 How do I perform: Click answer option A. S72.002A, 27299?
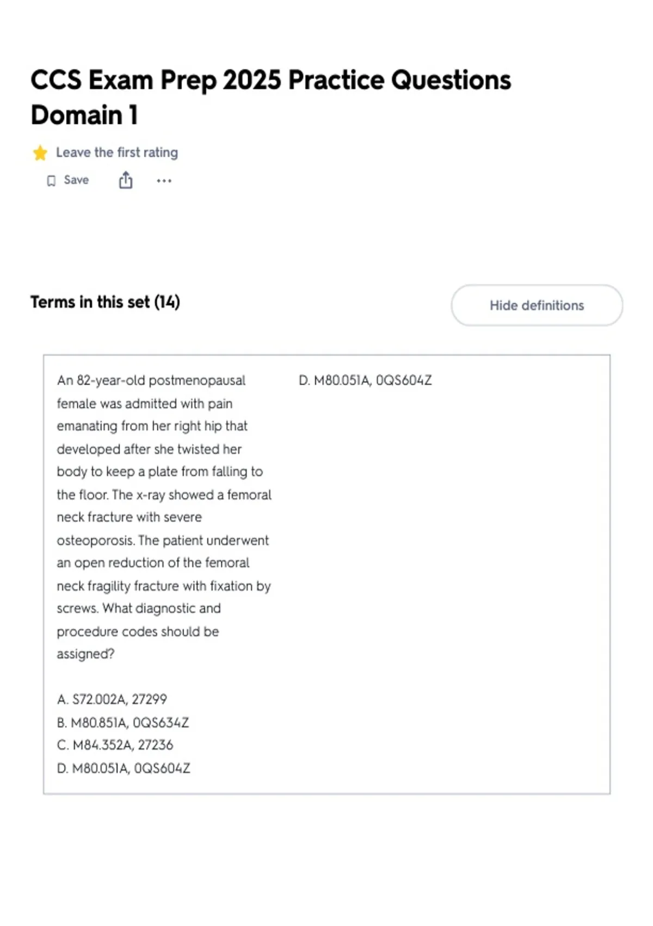coord(112,699)
